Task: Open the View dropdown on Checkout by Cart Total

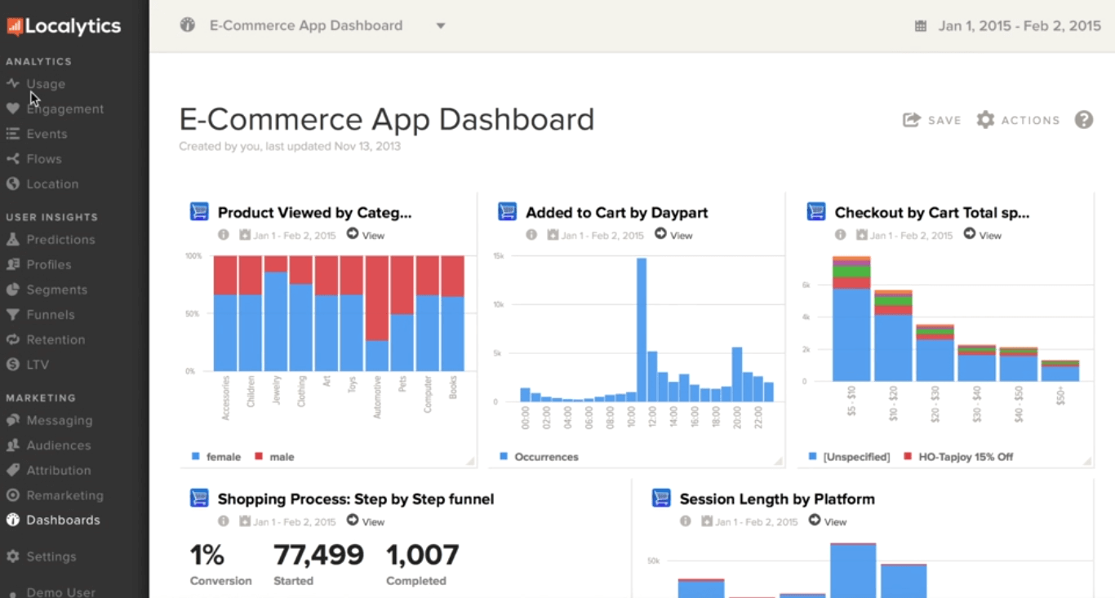Action: pyautogui.click(x=984, y=235)
